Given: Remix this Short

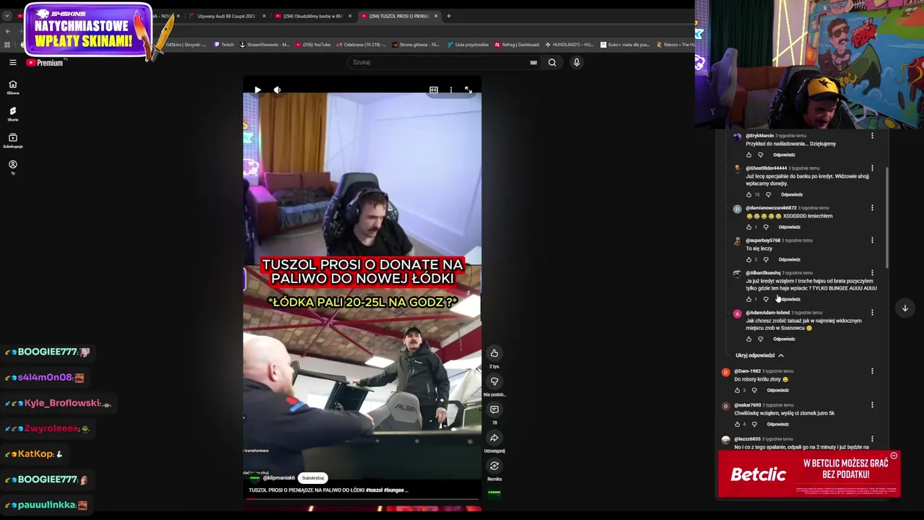Looking at the screenshot, I should click(x=494, y=466).
